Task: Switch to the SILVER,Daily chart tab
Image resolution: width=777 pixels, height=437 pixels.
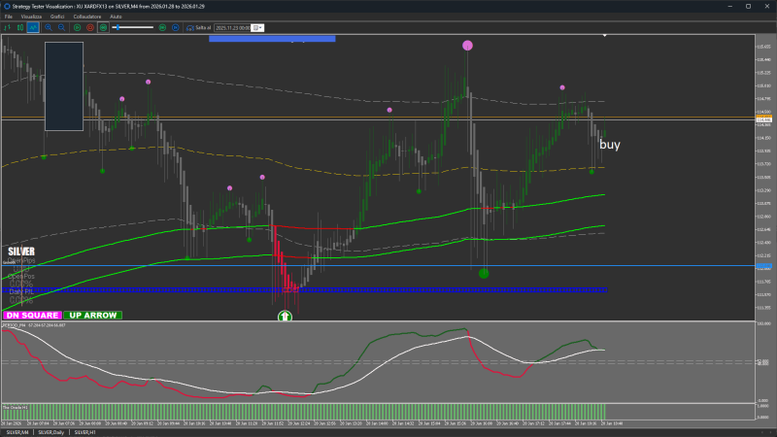Action: [51, 432]
